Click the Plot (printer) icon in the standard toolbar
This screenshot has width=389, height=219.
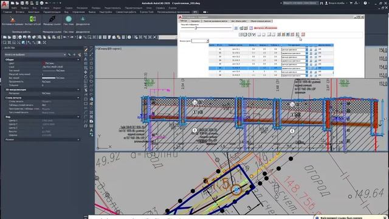(x=20, y=37)
